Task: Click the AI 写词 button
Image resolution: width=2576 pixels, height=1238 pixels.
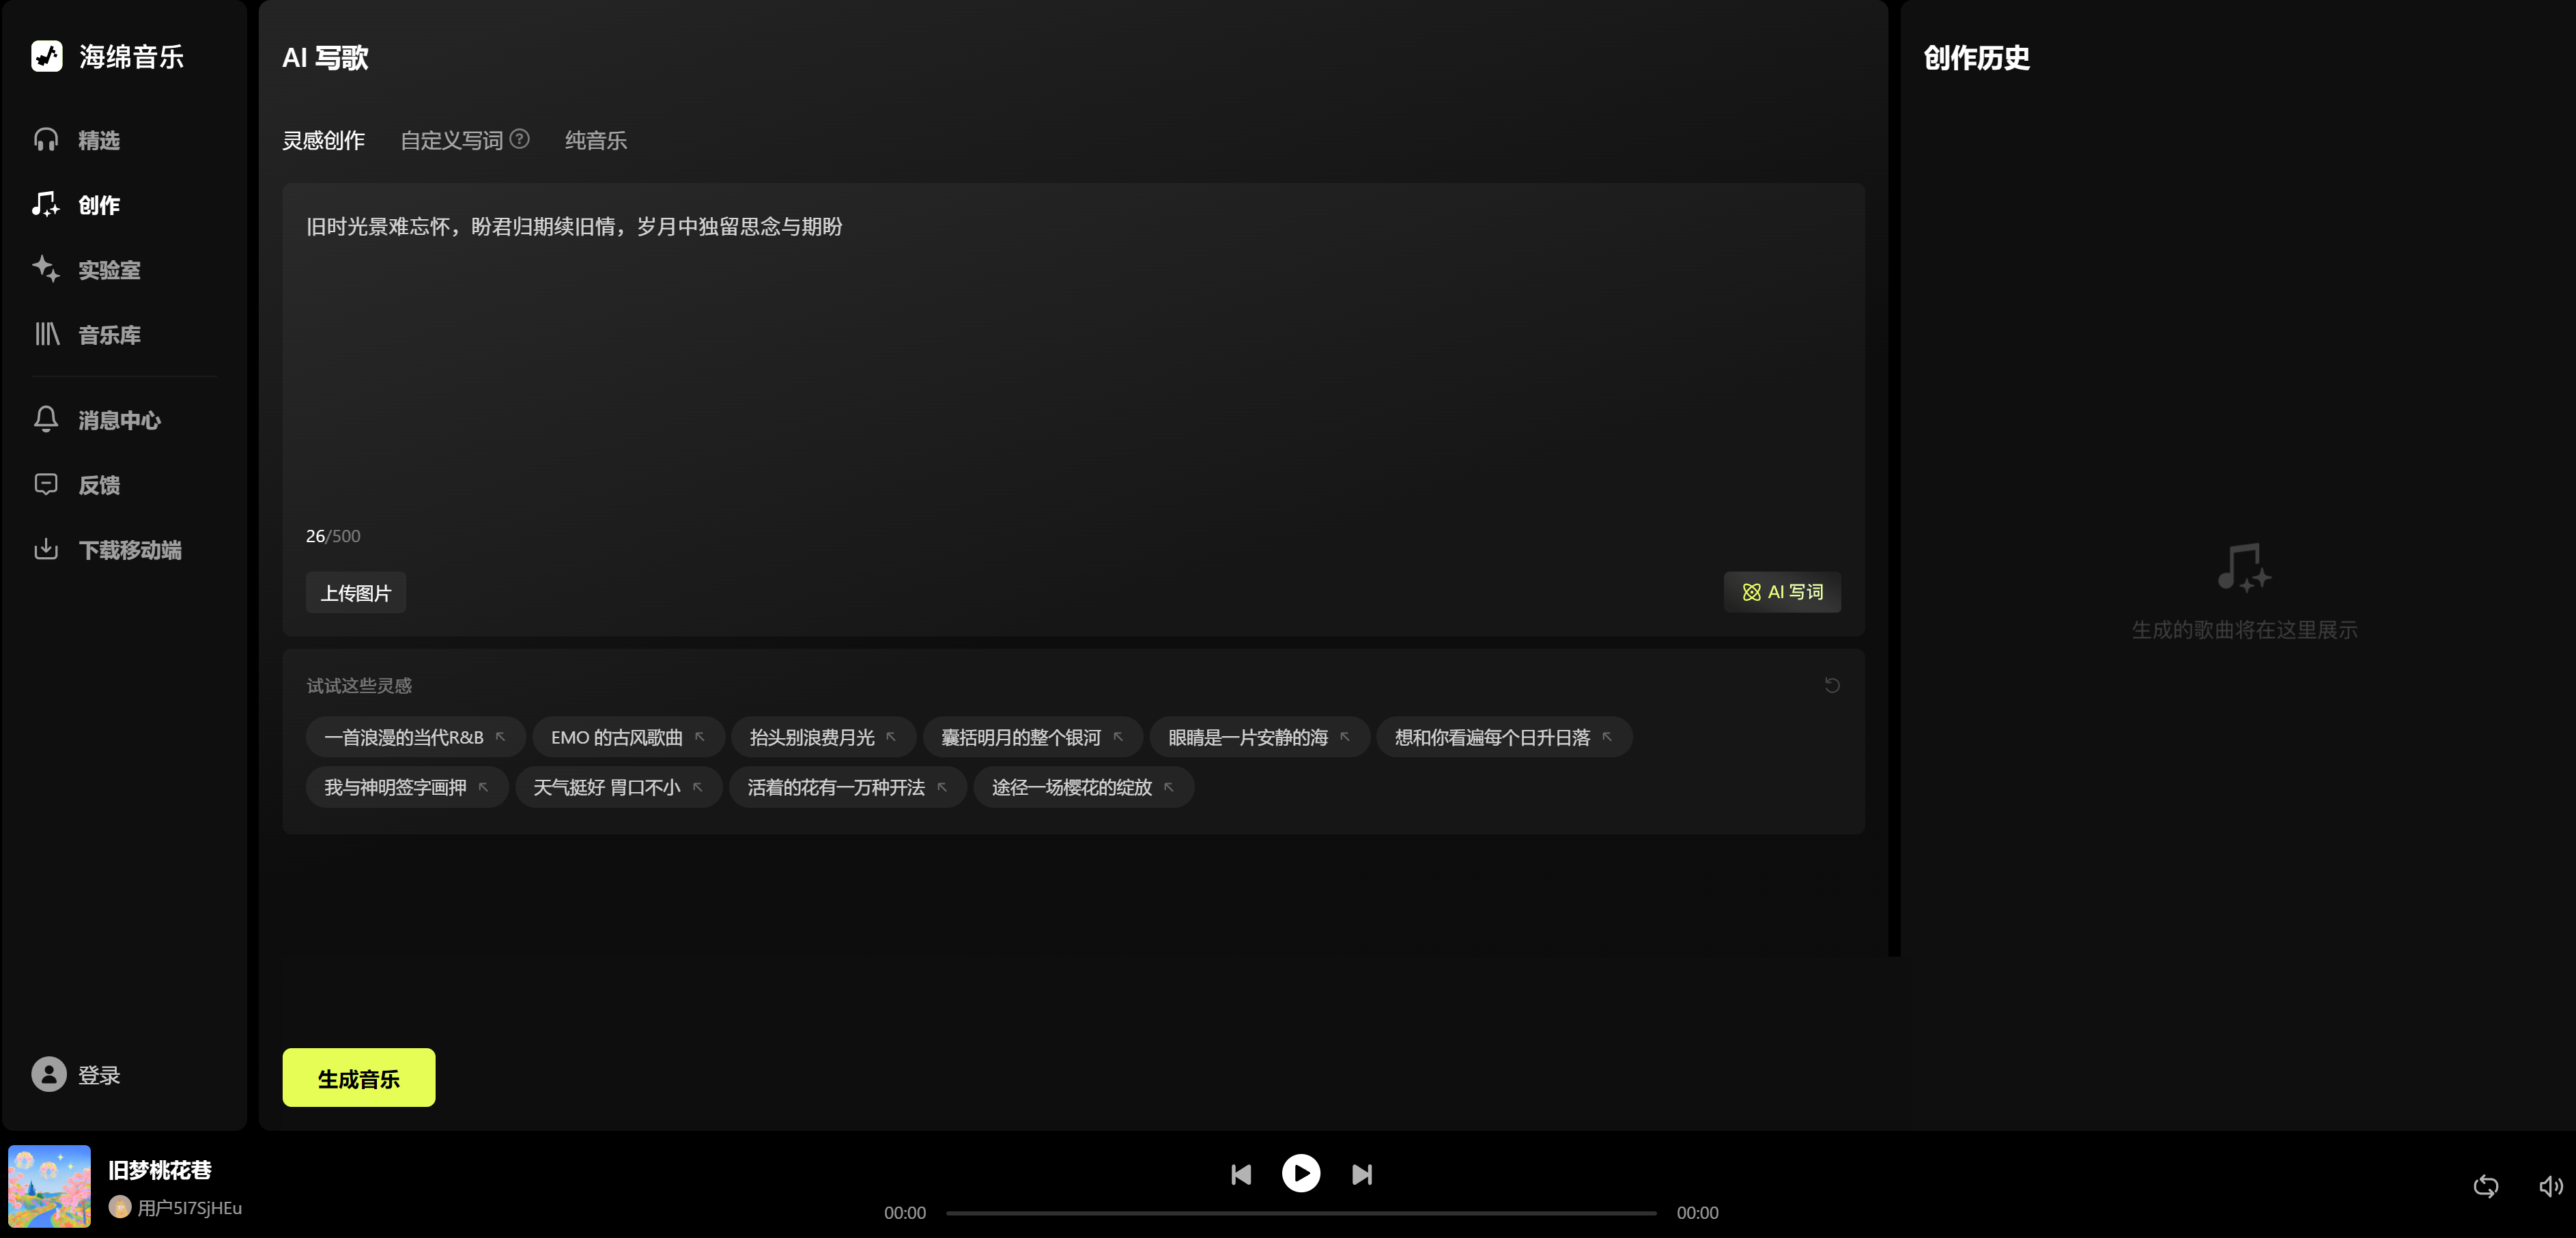Action: point(1782,592)
